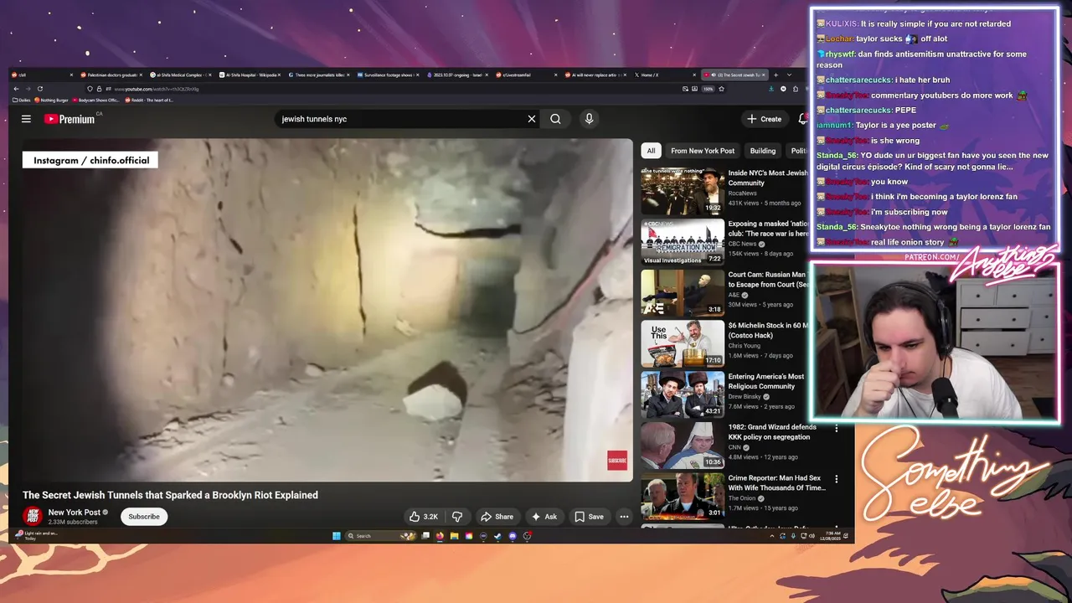This screenshot has height=603, width=1072.
Task: Open Discord from the taskbar
Action: point(513,536)
